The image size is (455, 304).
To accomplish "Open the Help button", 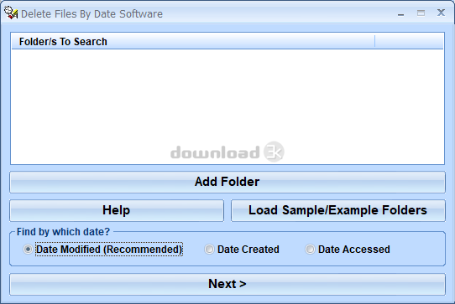I will (117, 210).
